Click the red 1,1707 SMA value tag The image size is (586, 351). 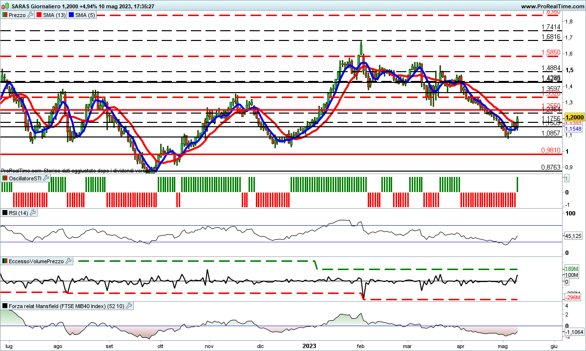tap(573, 124)
